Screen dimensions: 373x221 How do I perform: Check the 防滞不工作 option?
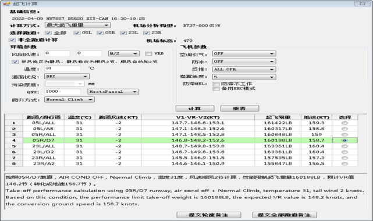[x=216, y=84]
